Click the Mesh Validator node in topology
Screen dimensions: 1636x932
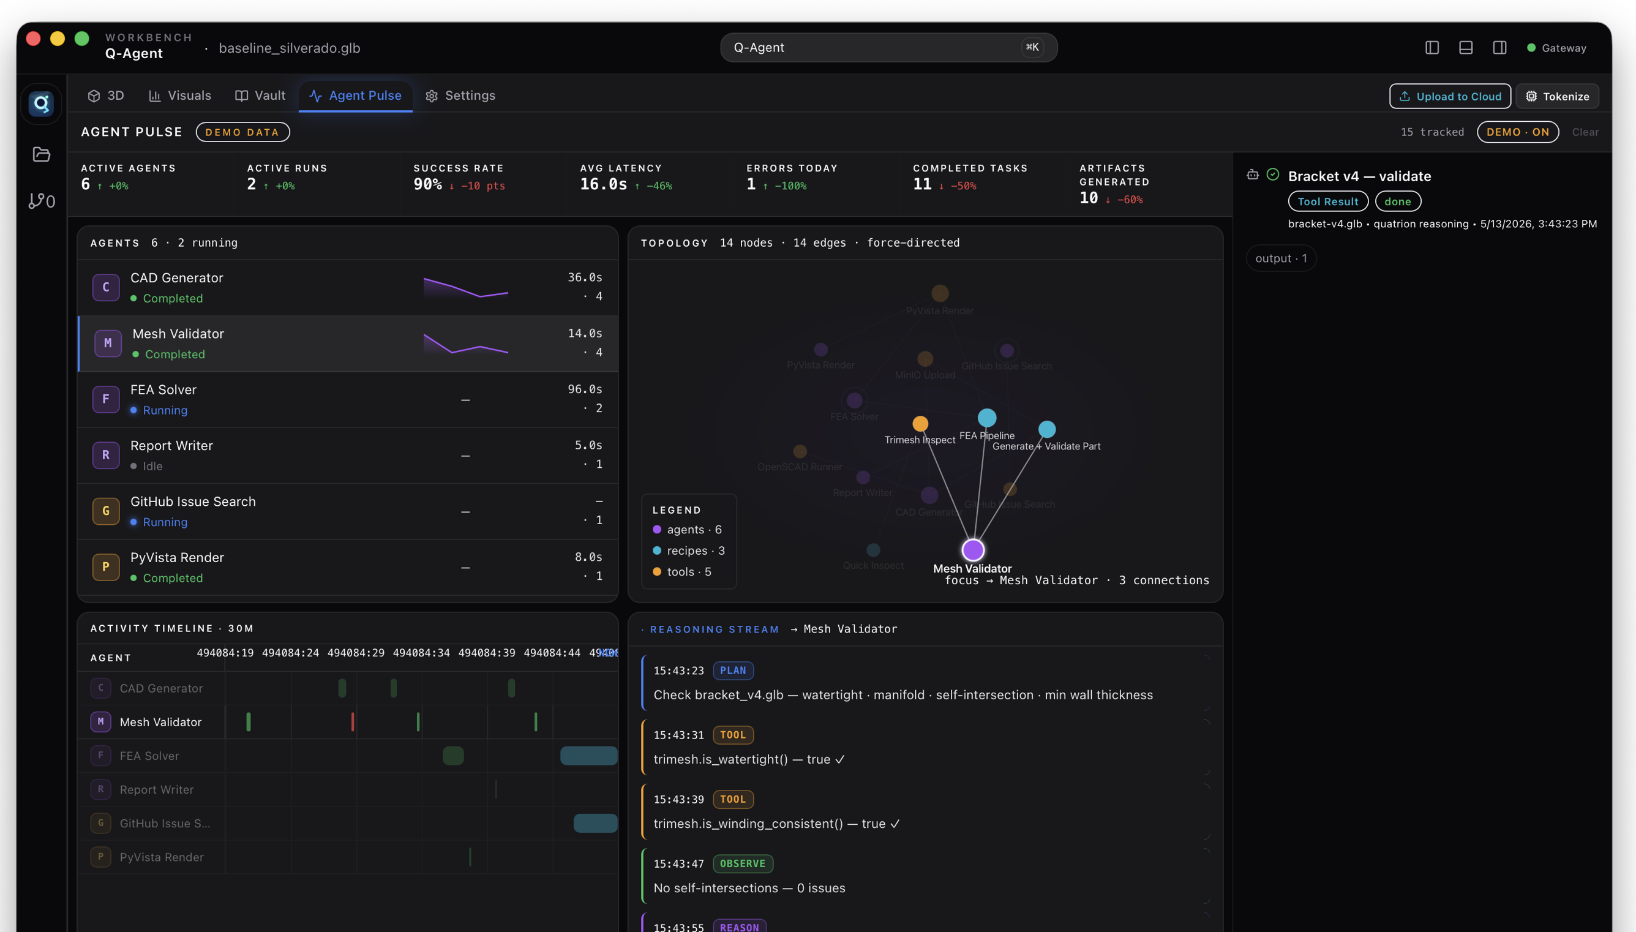click(973, 550)
